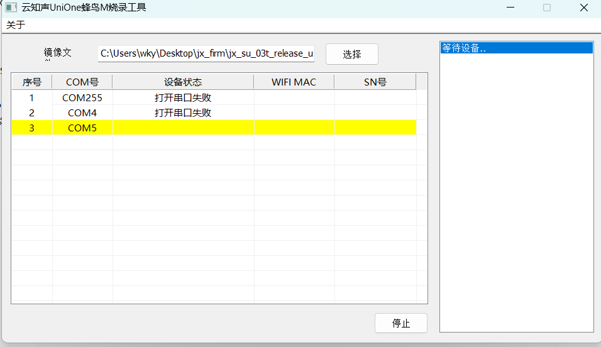Click the WIFI MAC column header
Viewport: 601px width, 347px height.
[x=294, y=82]
